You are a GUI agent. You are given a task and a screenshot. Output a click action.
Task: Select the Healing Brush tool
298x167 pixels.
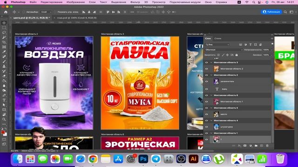point(4,57)
